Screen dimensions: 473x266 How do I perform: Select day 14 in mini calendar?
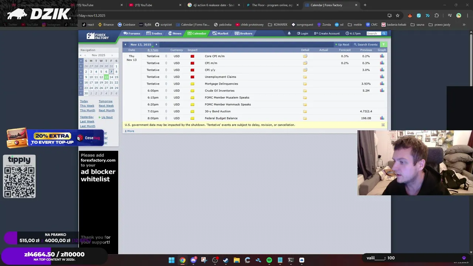click(x=111, y=77)
